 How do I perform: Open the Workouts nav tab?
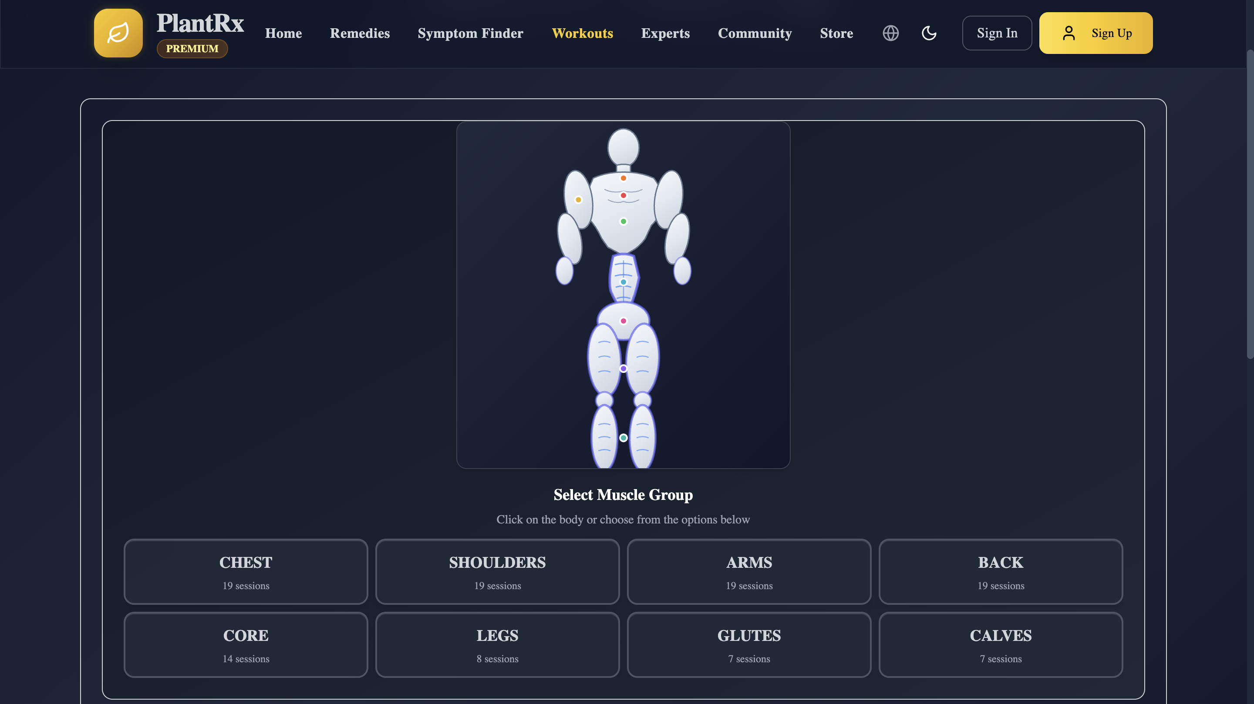[x=582, y=33]
